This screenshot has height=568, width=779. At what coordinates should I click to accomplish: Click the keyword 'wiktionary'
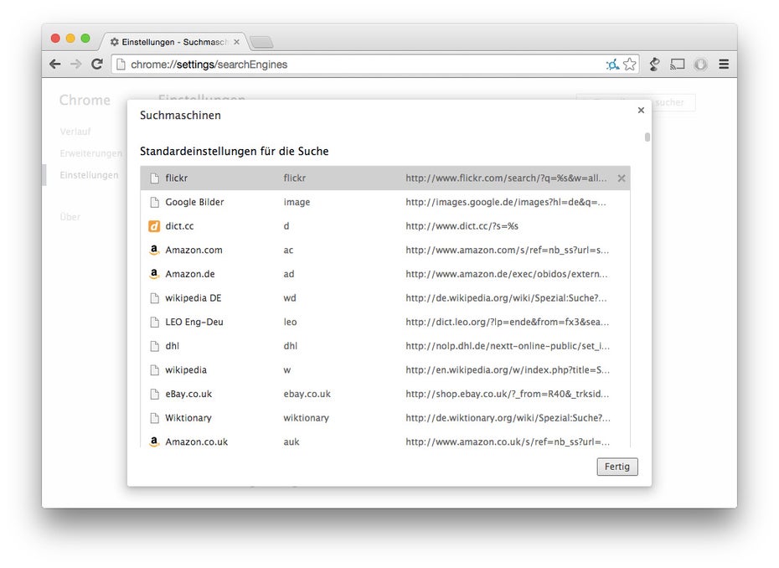click(x=306, y=418)
